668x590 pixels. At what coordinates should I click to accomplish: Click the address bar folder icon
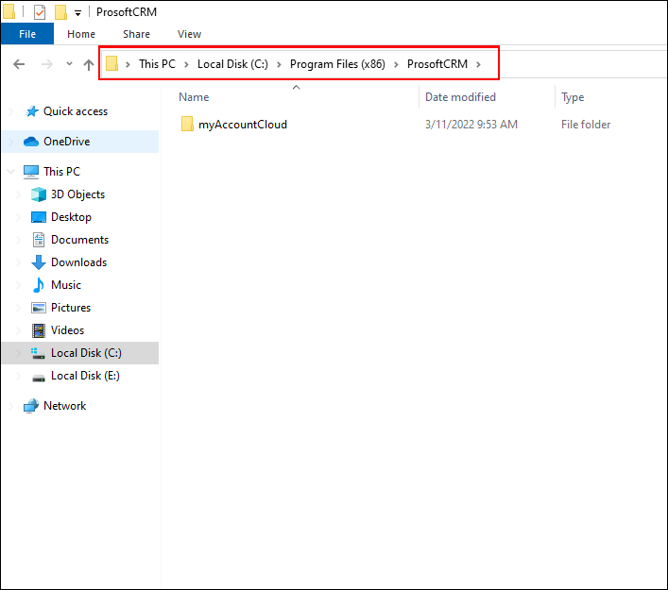coord(112,64)
